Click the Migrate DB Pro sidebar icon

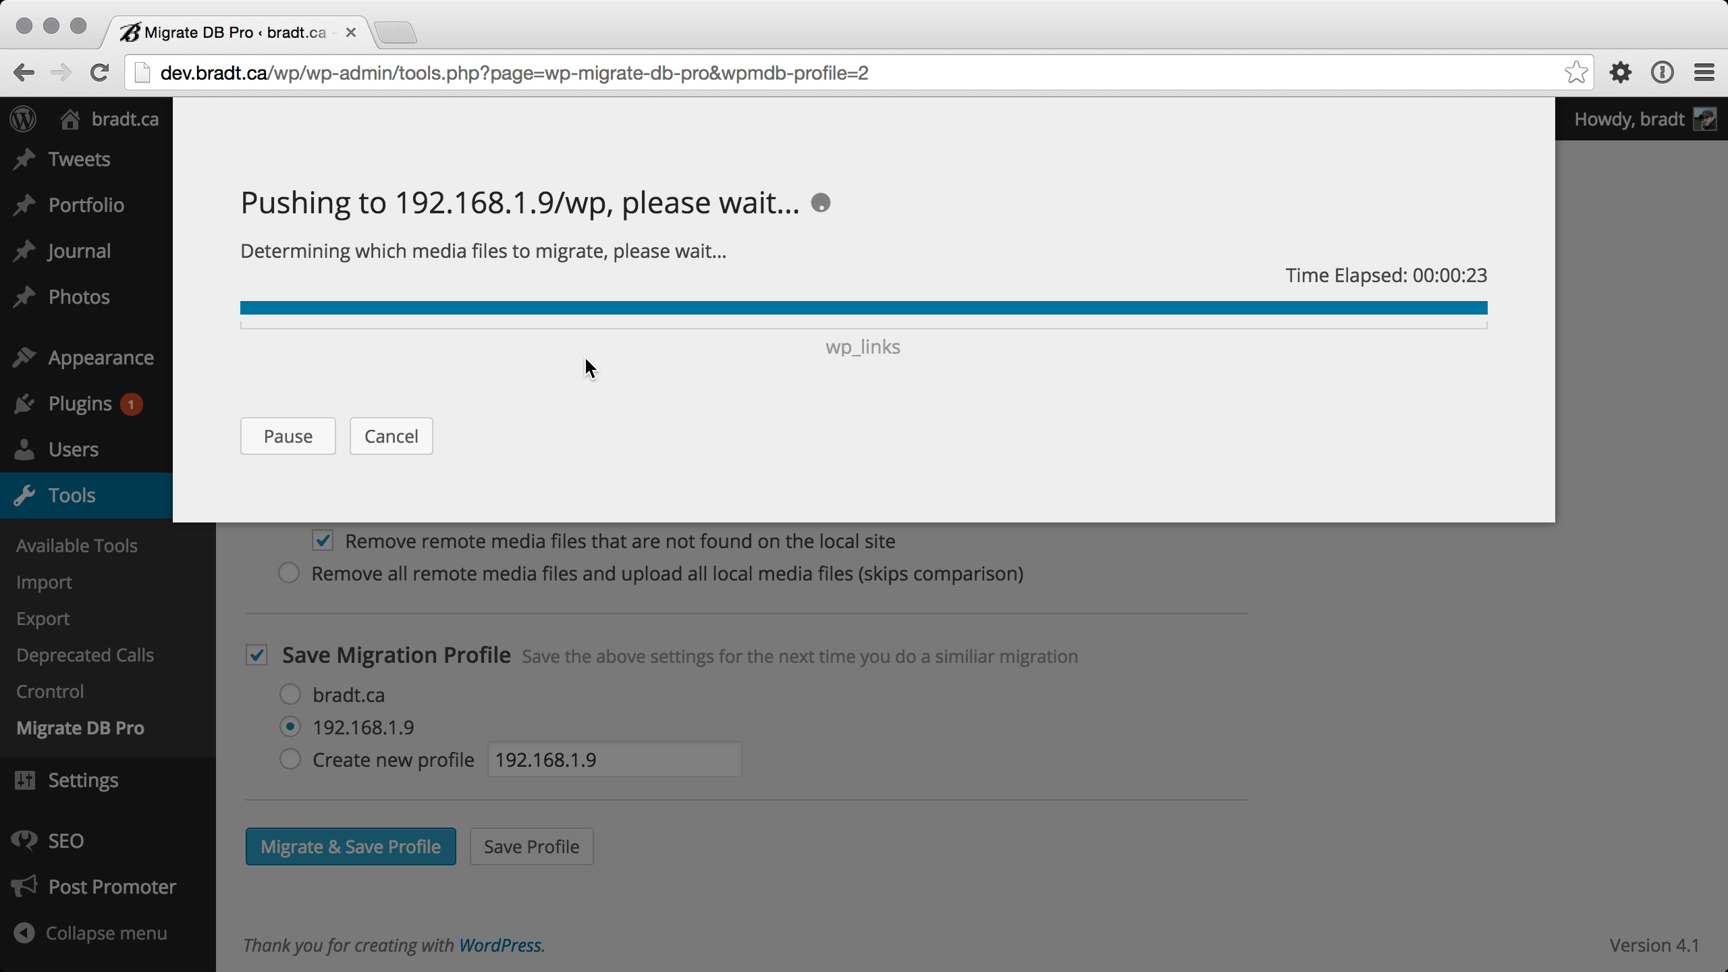80,728
